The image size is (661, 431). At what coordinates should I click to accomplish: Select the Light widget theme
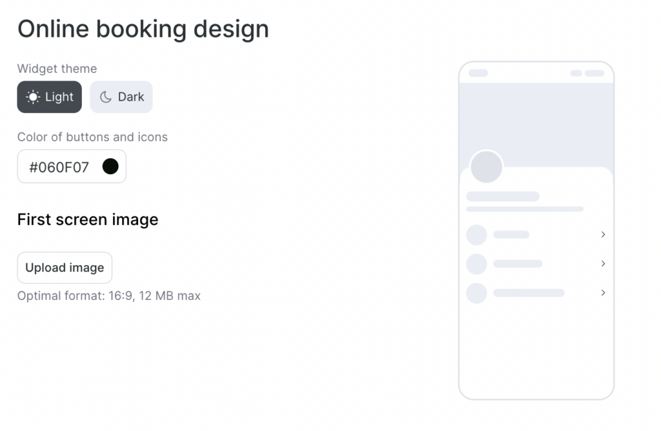[50, 97]
